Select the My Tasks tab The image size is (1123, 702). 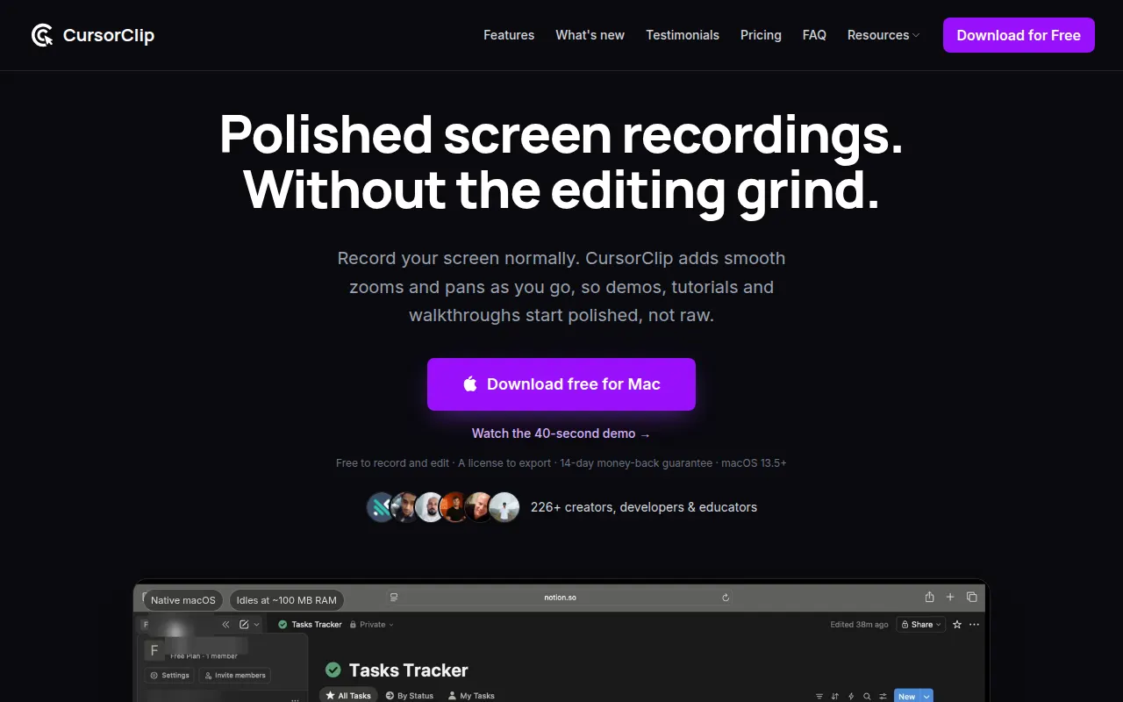(x=471, y=695)
